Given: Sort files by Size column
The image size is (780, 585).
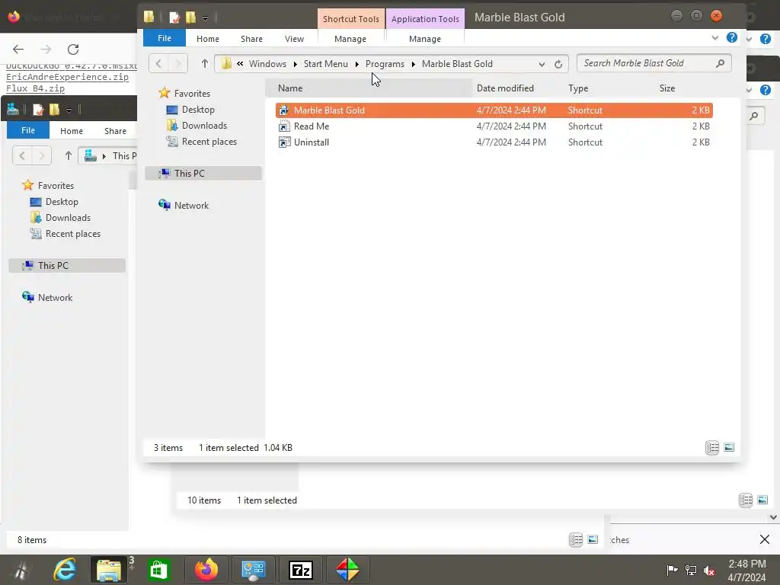Looking at the screenshot, I should (x=667, y=88).
